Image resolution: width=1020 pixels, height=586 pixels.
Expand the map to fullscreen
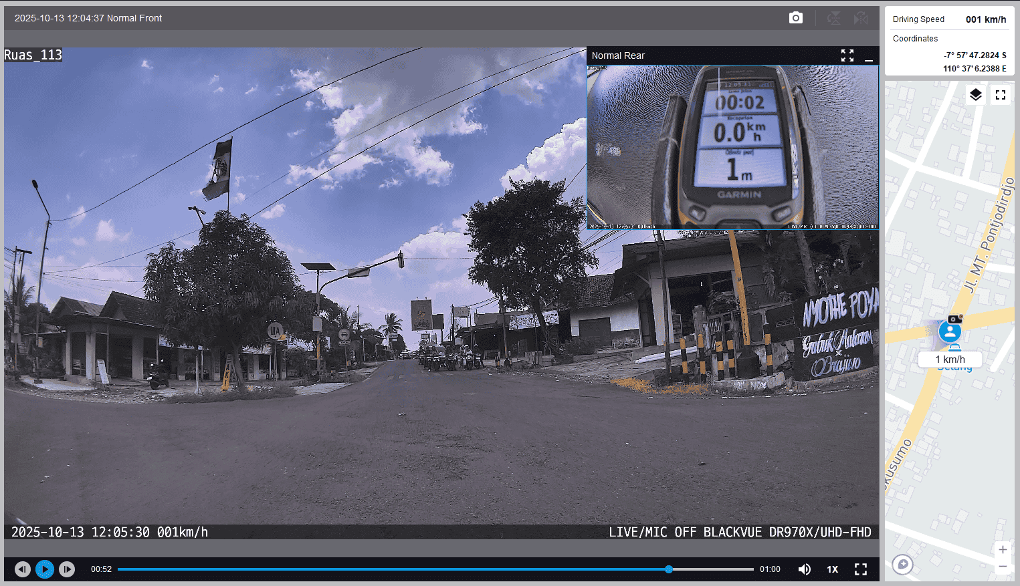[1000, 95]
